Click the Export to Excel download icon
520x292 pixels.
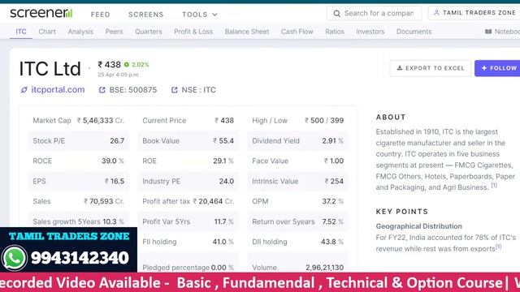[400, 68]
